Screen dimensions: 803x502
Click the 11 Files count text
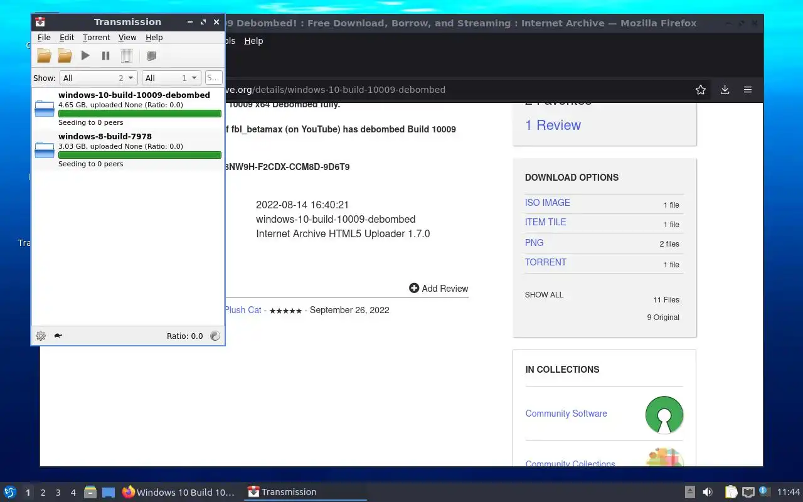(666, 300)
